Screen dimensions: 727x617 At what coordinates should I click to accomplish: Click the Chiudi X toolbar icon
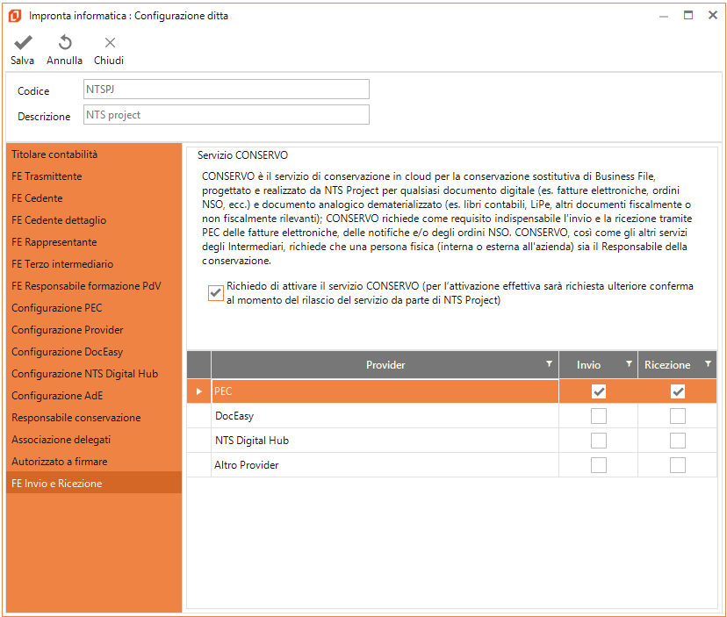click(x=109, y=43)
